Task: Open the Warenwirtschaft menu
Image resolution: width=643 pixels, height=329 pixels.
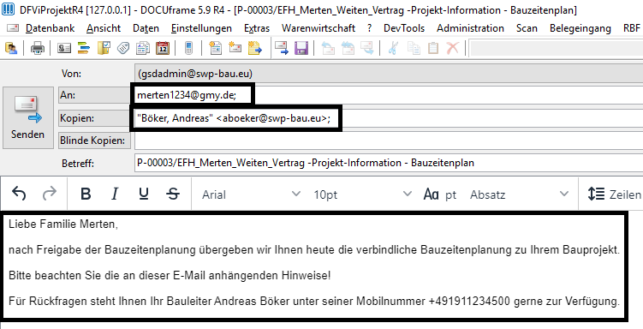Action: coord(319,28)
